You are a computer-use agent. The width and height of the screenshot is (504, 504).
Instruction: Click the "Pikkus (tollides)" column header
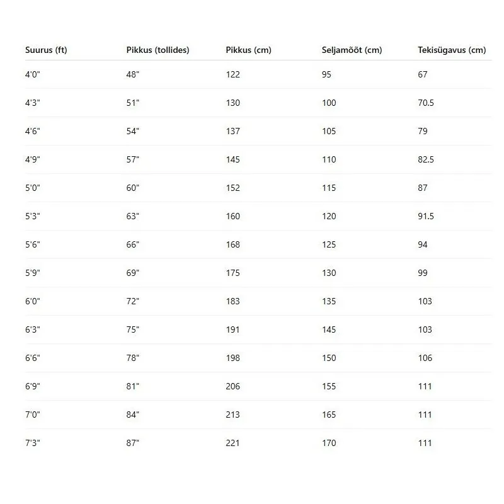coord(157,50)
